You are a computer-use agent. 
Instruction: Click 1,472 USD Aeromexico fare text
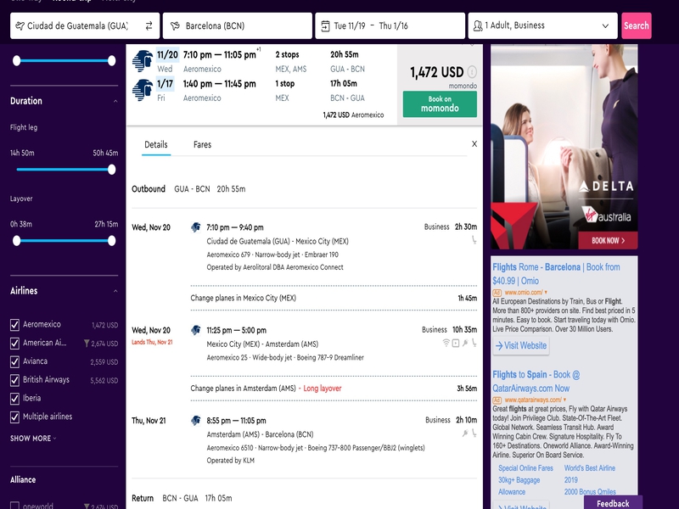353,115
